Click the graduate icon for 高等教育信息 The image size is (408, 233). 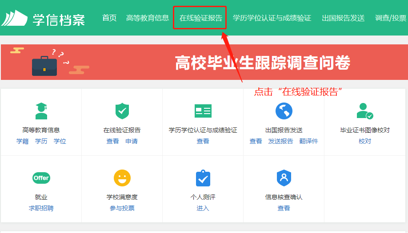(41, 111)
